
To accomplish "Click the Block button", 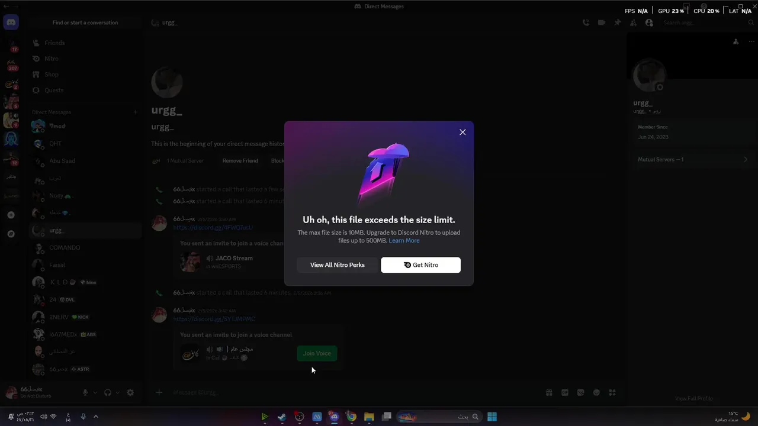I will 277,161.
